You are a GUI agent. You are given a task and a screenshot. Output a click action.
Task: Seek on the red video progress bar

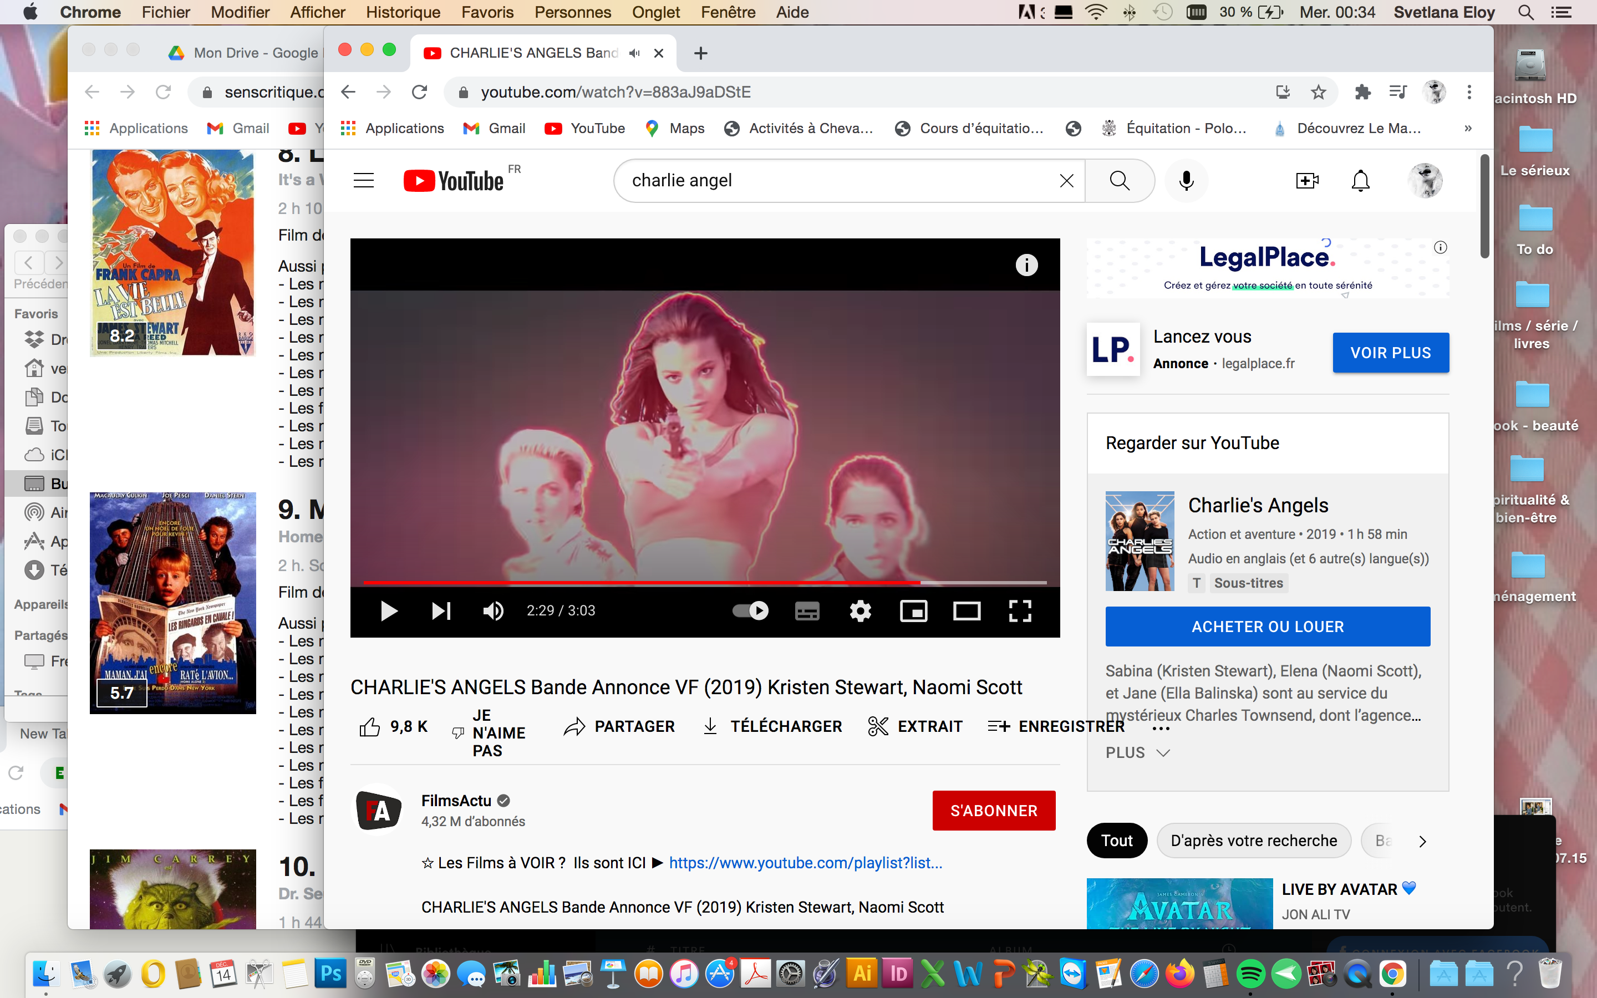click(x=705, y=582)
